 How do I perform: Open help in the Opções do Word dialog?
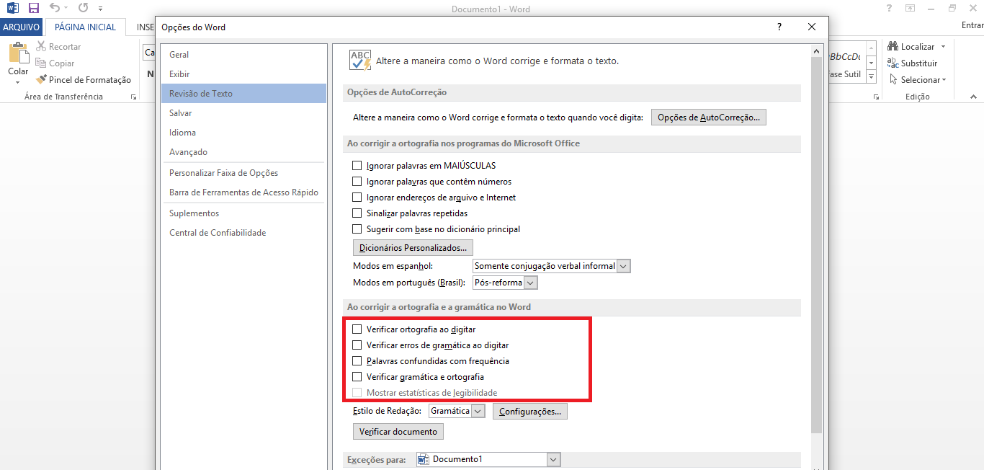(779, 27)
